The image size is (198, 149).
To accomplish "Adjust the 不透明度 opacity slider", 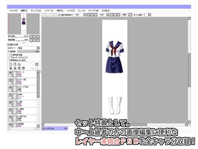I will coord(28,51).
